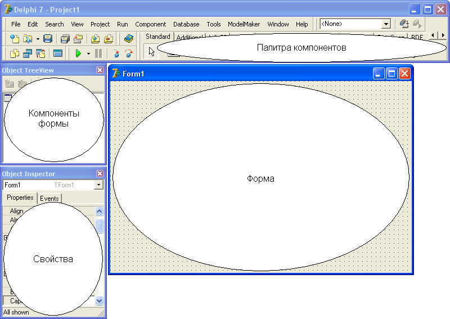450x319 pixels.
Task: Run the project with green arrow
Action: [79, 53]
